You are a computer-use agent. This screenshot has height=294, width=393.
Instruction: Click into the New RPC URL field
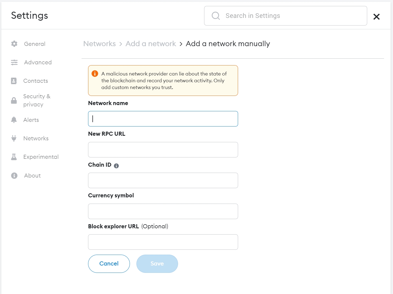point(163,150)
